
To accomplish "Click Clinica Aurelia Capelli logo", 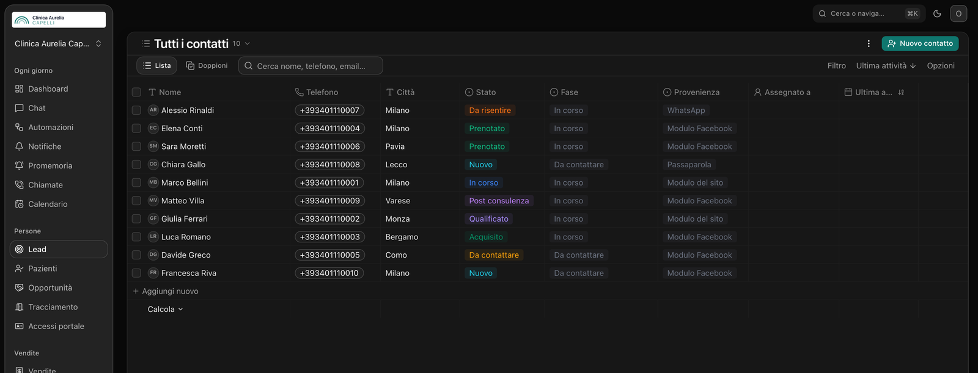I will 59,20.
